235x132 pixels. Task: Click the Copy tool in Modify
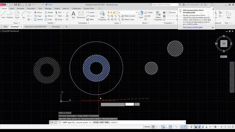click(38, 16)
